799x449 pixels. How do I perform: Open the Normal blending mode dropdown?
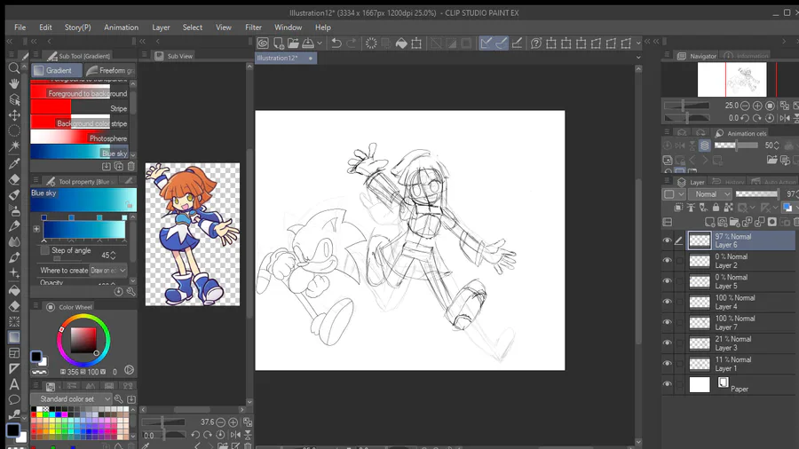coord(710,194)
